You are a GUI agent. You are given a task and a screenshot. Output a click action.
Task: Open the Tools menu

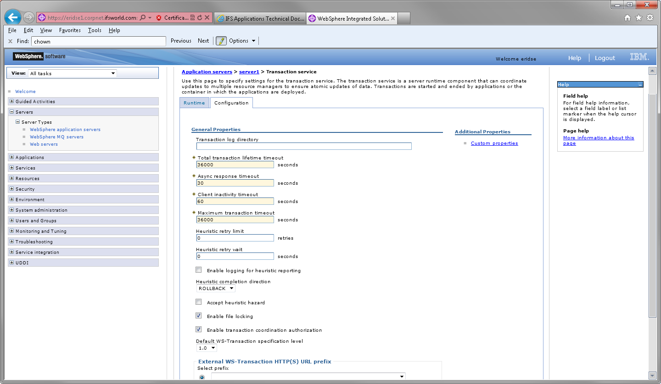click(x=95, y=30)
